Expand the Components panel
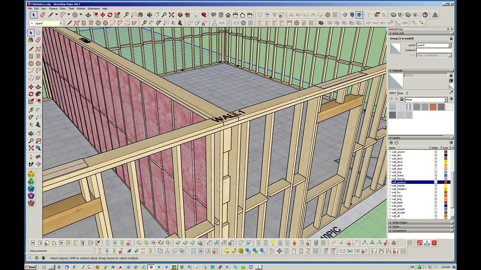Viewport: 481px width, 270px height. pyautogui.click(x=390, y=231)
